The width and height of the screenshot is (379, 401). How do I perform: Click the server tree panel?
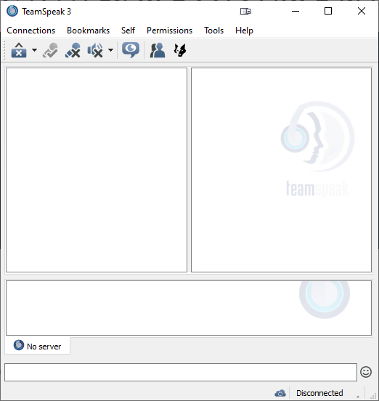coord(97,170)
